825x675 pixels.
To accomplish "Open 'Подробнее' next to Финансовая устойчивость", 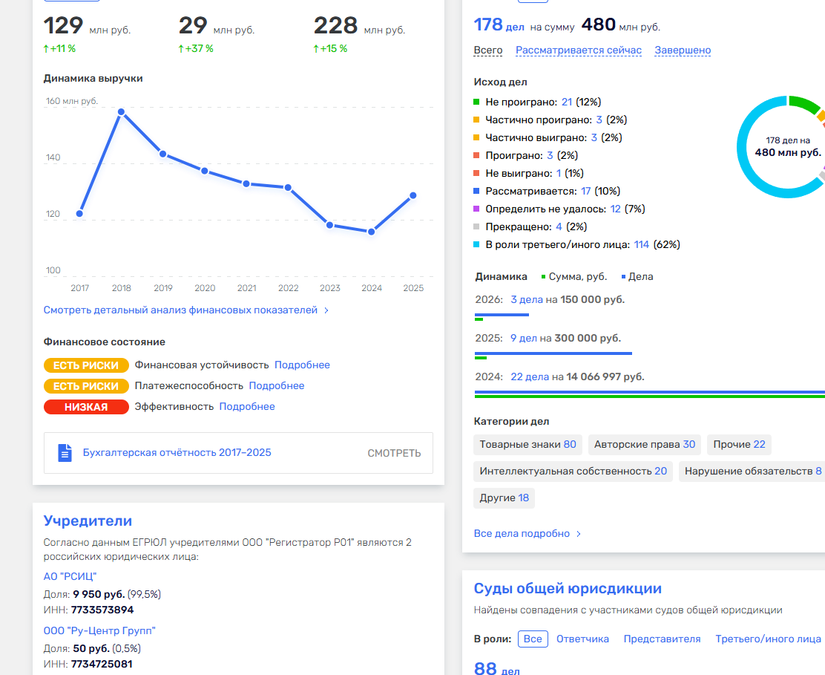I will pyautogui.click(x=302, y=365).
